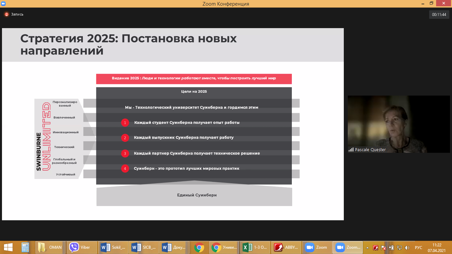This screenshot has height=254, width=452.
Task: Click the Action Center flag in the tray
Action: point(384,247)
